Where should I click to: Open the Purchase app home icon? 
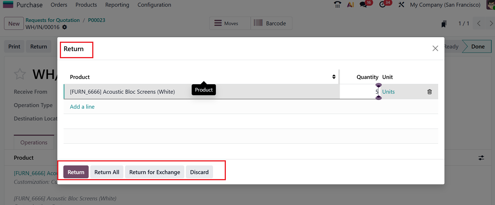[x=8, y=5]
